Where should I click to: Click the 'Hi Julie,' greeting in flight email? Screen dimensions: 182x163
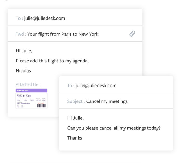coord(24,51)
